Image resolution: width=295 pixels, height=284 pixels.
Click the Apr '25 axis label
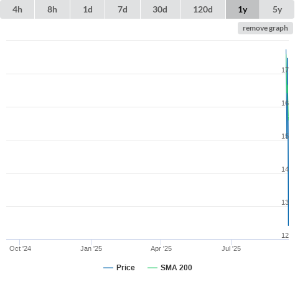point(161,248)
